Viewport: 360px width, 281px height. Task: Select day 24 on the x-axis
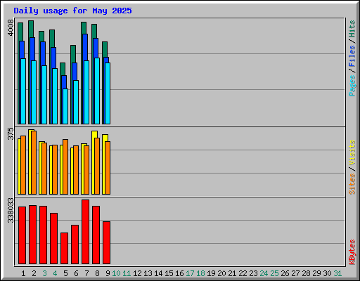[264, 273]
